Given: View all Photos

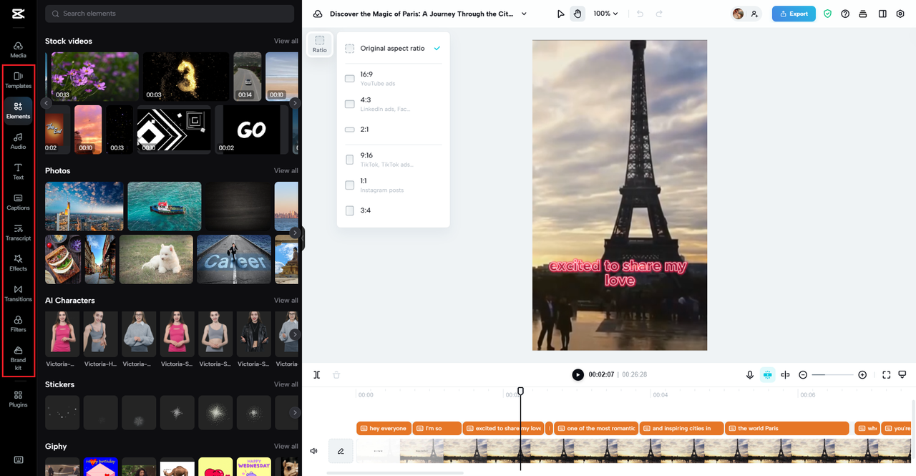Looking at the screenshot, I should click(x=286, y=170).
